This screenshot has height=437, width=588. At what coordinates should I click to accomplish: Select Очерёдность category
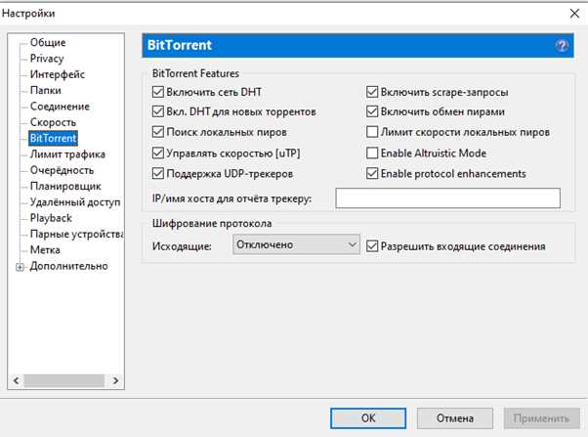(62, 170)
